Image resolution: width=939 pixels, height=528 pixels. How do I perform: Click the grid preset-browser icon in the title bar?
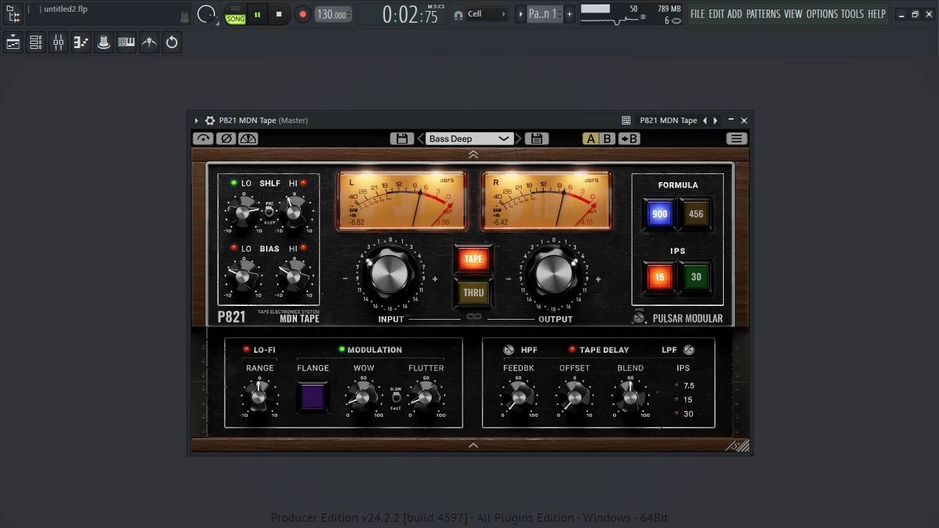(x=626, y=120)
